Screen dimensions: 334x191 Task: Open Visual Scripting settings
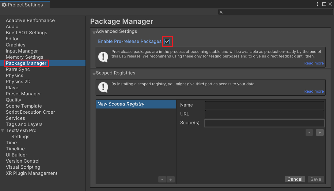pyautogui.click(x=23, y=167)
